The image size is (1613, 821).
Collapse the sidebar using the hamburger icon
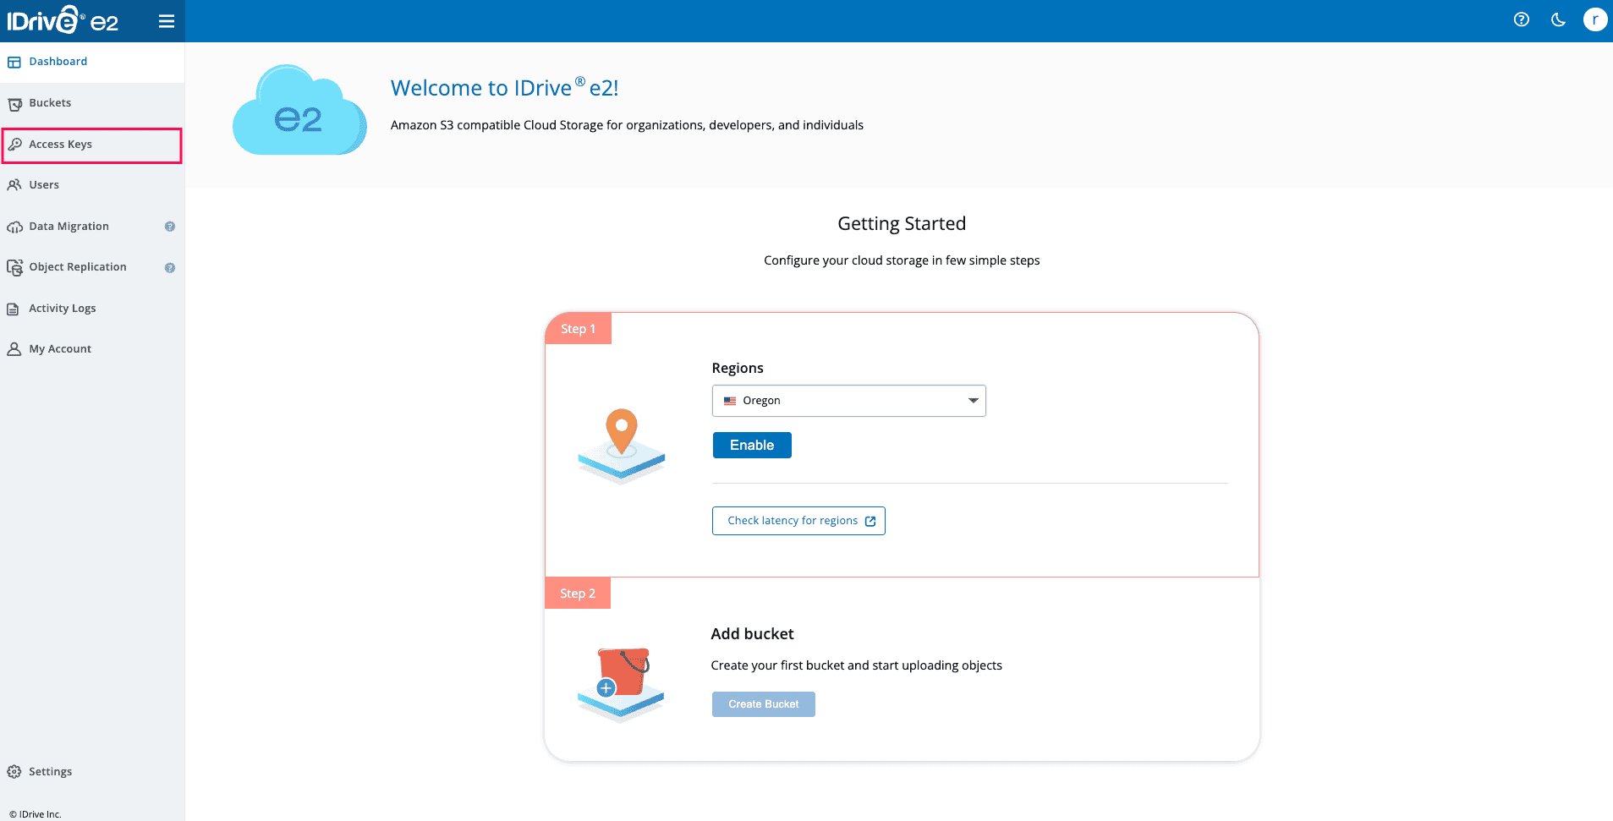tap(167, 20)
